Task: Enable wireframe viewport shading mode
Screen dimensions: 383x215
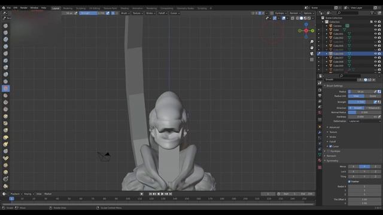Action: coord(297,18)
